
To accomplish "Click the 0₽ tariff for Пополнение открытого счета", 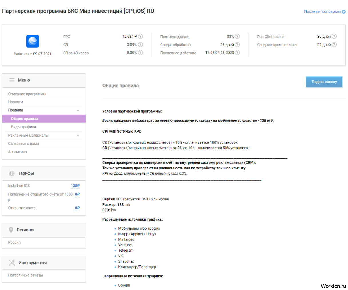I will pyautogui.click(x=77, y=194).
